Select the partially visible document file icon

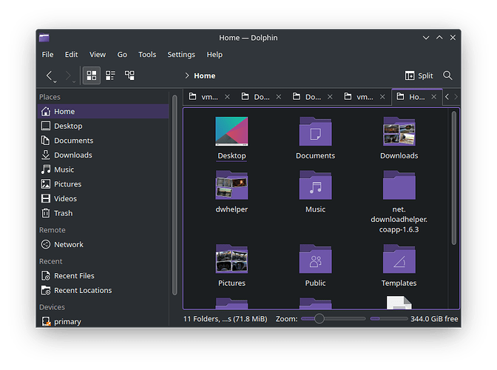(399, 303)
